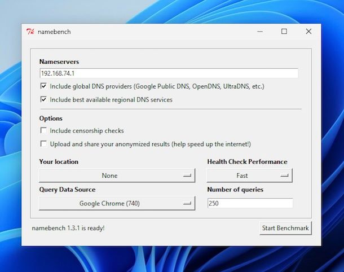
Task: Start the benchmark
Action: (x=285, y=228)
